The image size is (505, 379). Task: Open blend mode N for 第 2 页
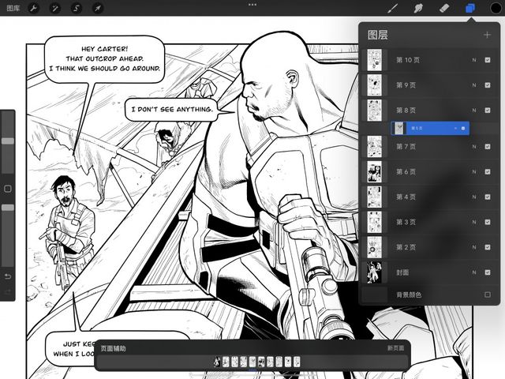(x=474, y=247)
